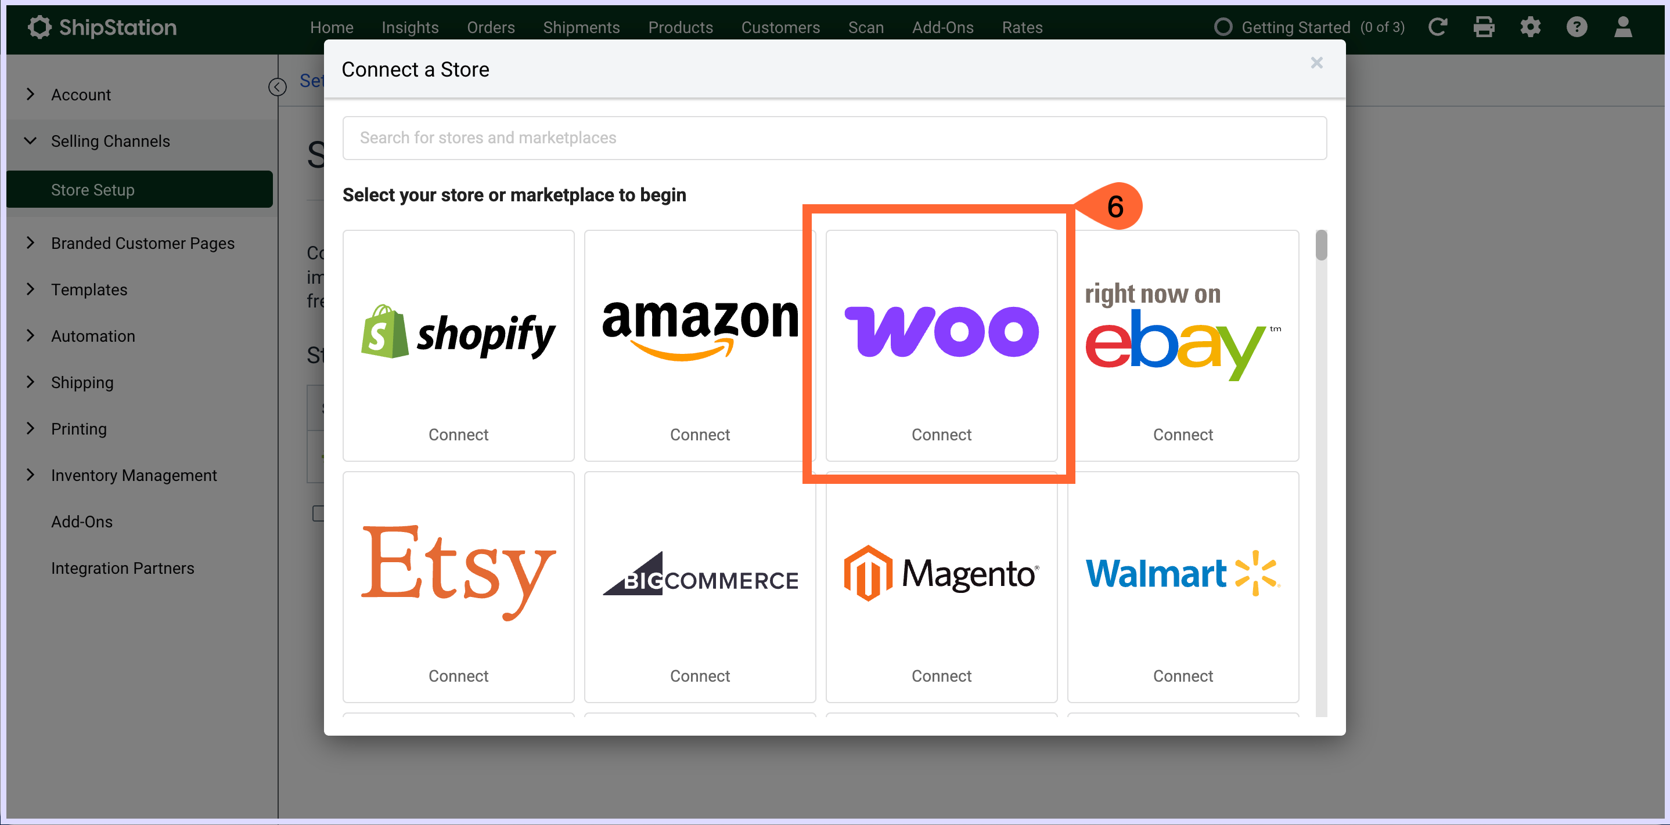Open the Shipments tab
Viewport: 1670px width, 825px height.
click(581, 27)
